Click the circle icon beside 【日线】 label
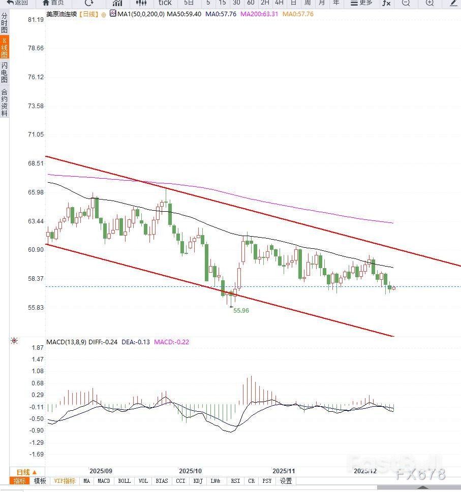Viewport: 461px width, 492px height. [x=104, y=15]
